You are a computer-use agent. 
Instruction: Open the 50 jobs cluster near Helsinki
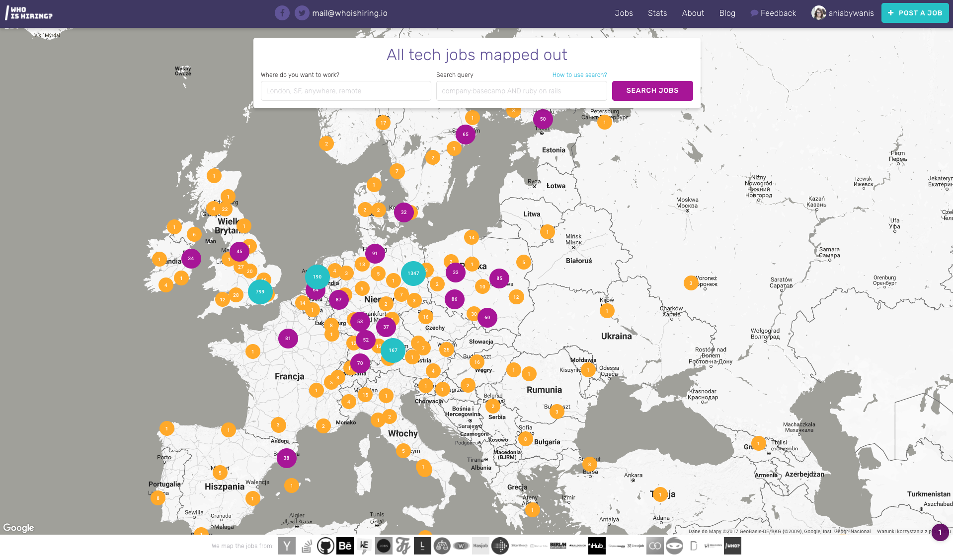(x=543, y=119)
